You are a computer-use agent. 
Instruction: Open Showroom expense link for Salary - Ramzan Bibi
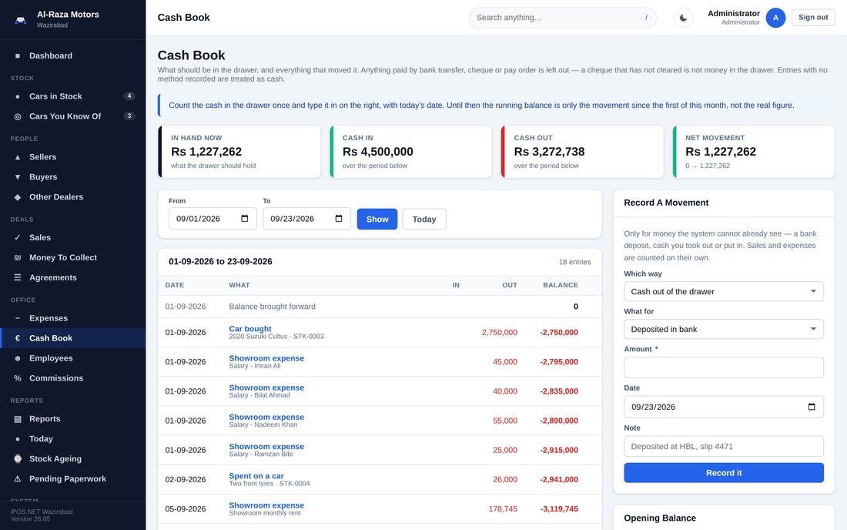click(266, 446)
